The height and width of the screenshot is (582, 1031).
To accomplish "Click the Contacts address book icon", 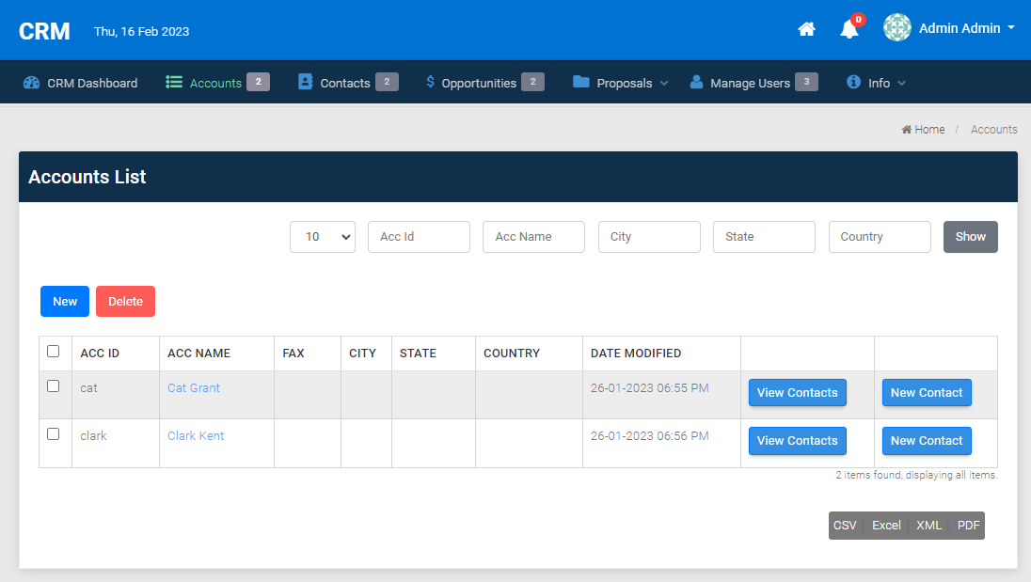I will click(305, 83).
